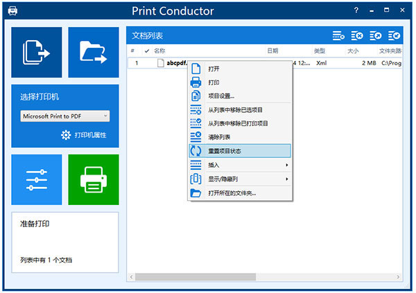Click the scrollbar right arrow
This screenshot has height=293, width=416.
point(398,277)
